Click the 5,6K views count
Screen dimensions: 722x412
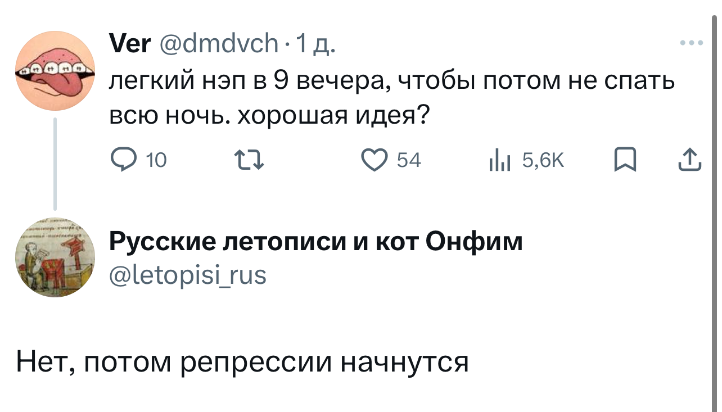(x=543, y=161)
